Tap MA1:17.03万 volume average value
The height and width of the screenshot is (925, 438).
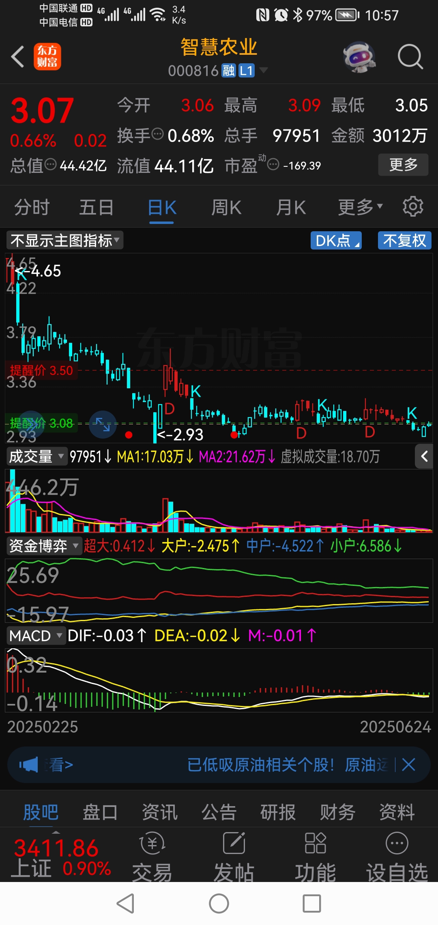pos(155,456)
